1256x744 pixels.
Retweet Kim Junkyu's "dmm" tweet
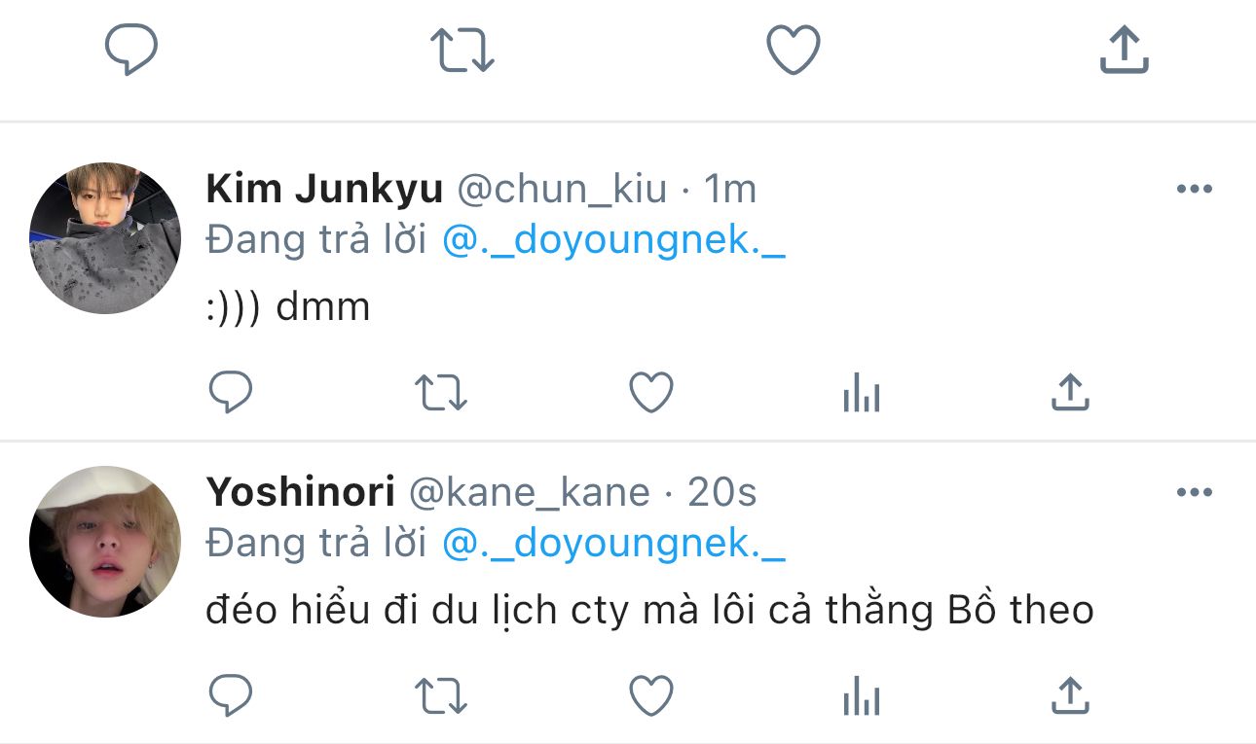(x=441, y=393)
